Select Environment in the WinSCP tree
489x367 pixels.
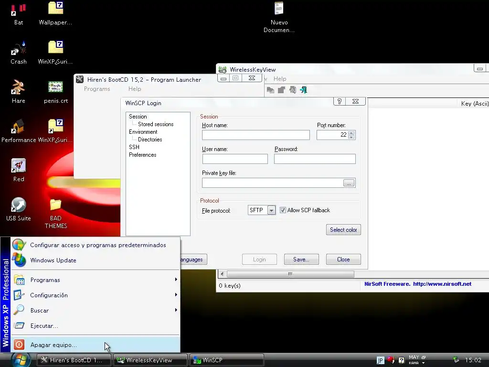tap(143, 132)
